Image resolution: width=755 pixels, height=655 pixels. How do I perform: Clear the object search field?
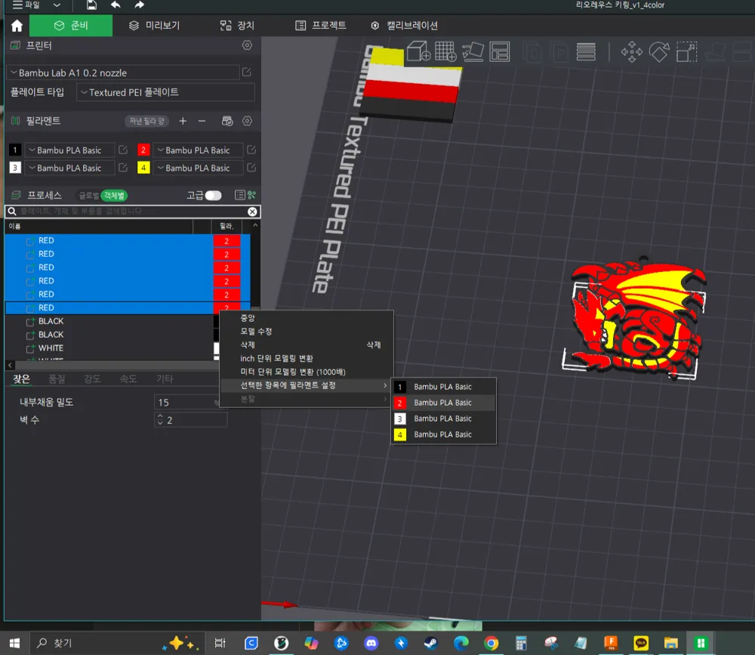click(252, 212)
